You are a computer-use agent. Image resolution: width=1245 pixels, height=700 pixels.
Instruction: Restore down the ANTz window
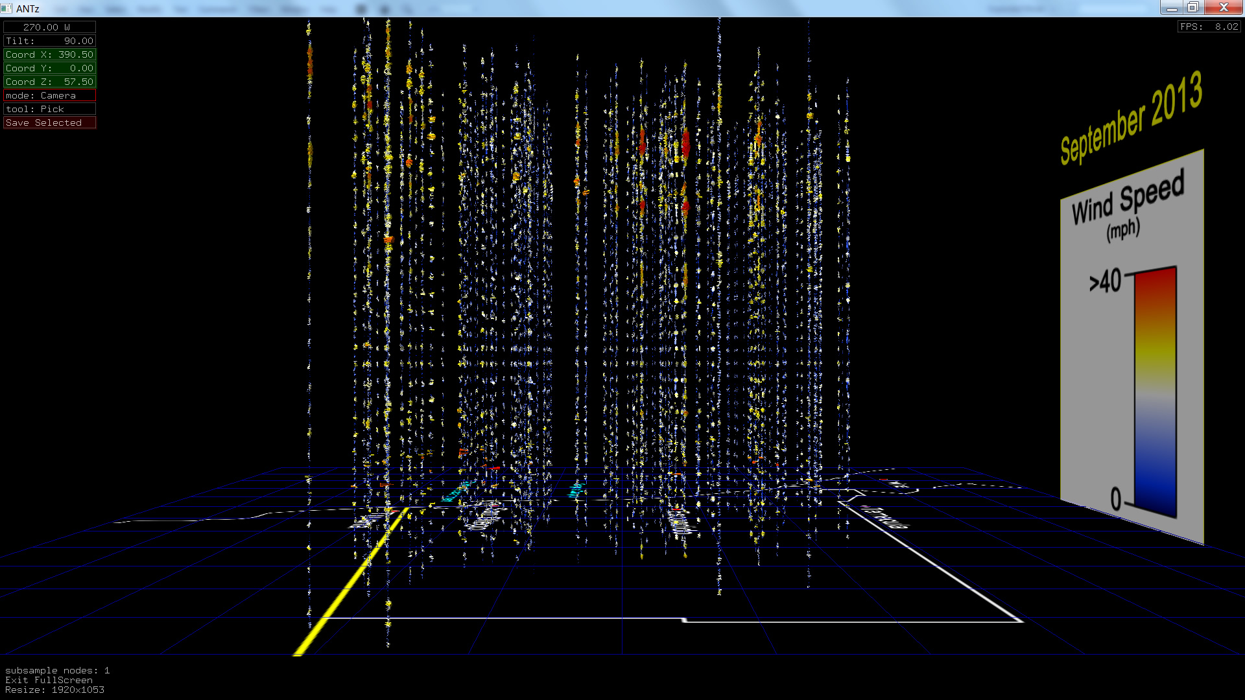click(1192, 8)
